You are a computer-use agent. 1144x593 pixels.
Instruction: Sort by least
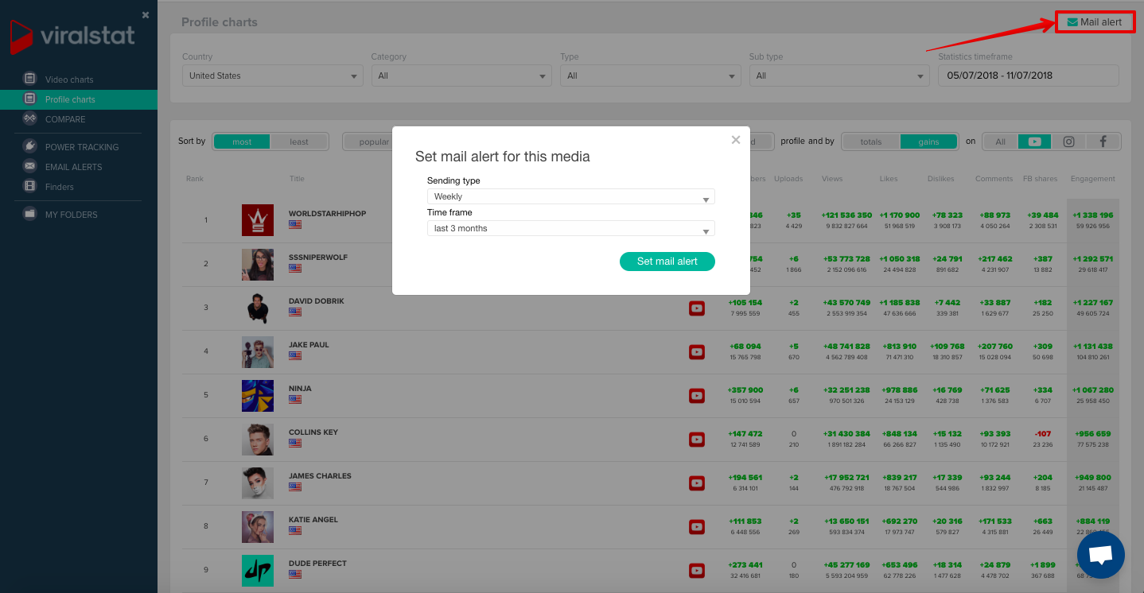[x=299, y=141]
